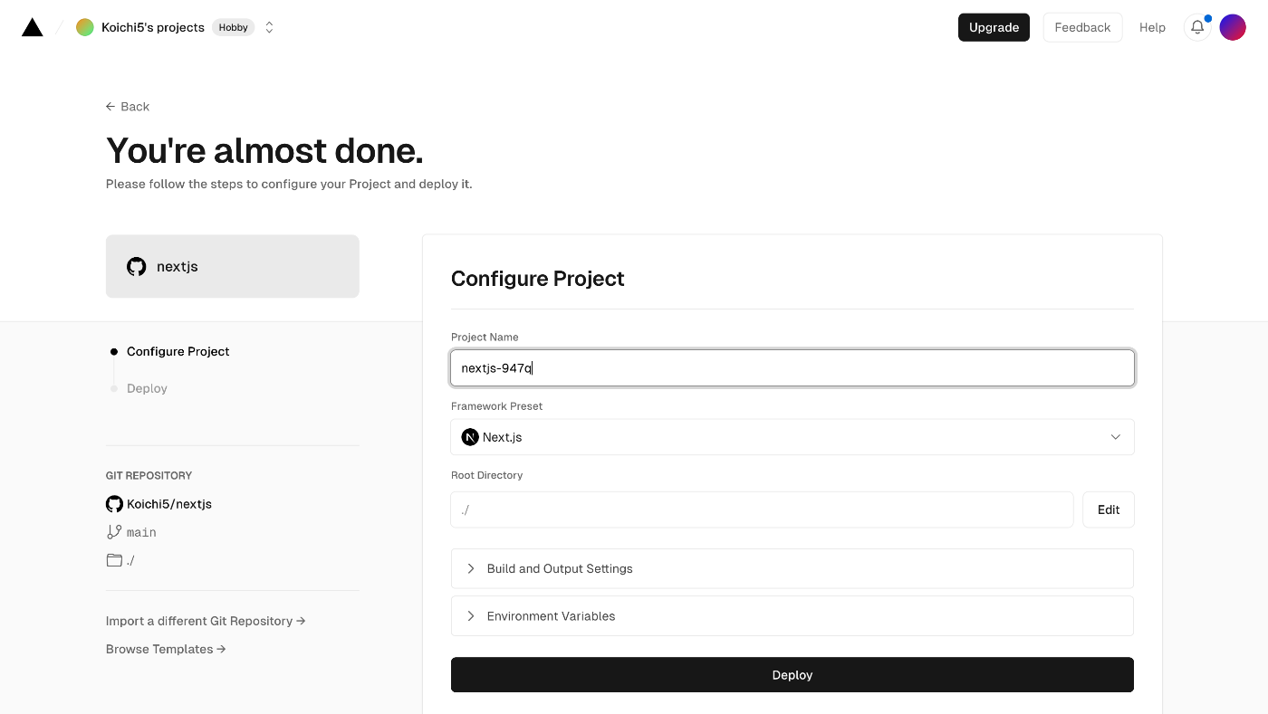Go Back using the arrow link
Viewport: 1268px width, 714px height.
click(x=128, y=107)
